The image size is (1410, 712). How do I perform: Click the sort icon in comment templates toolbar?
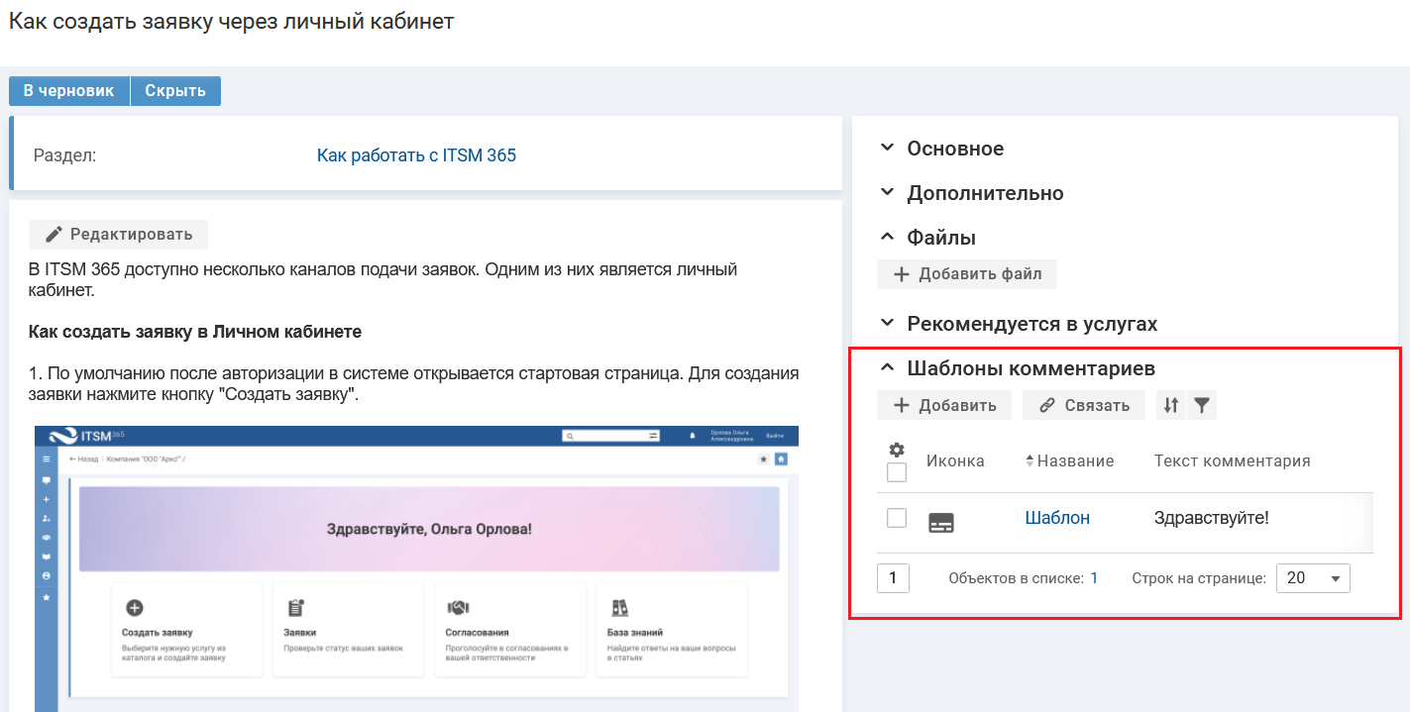pyautogui.click(x=1171, y=405)
